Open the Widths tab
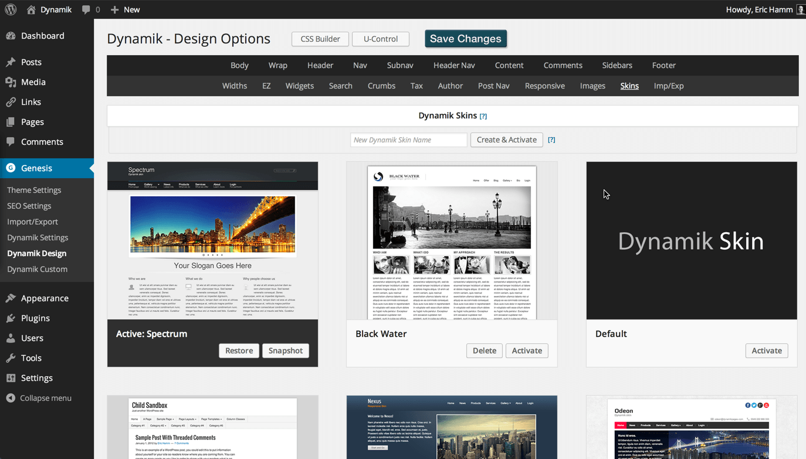 [x=235, y=86]
